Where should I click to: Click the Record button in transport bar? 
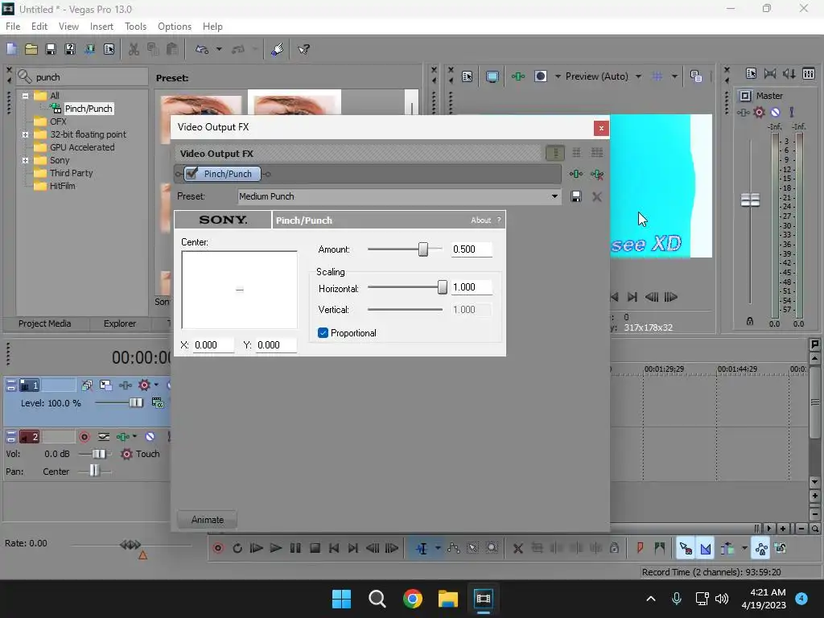(218, 549)
